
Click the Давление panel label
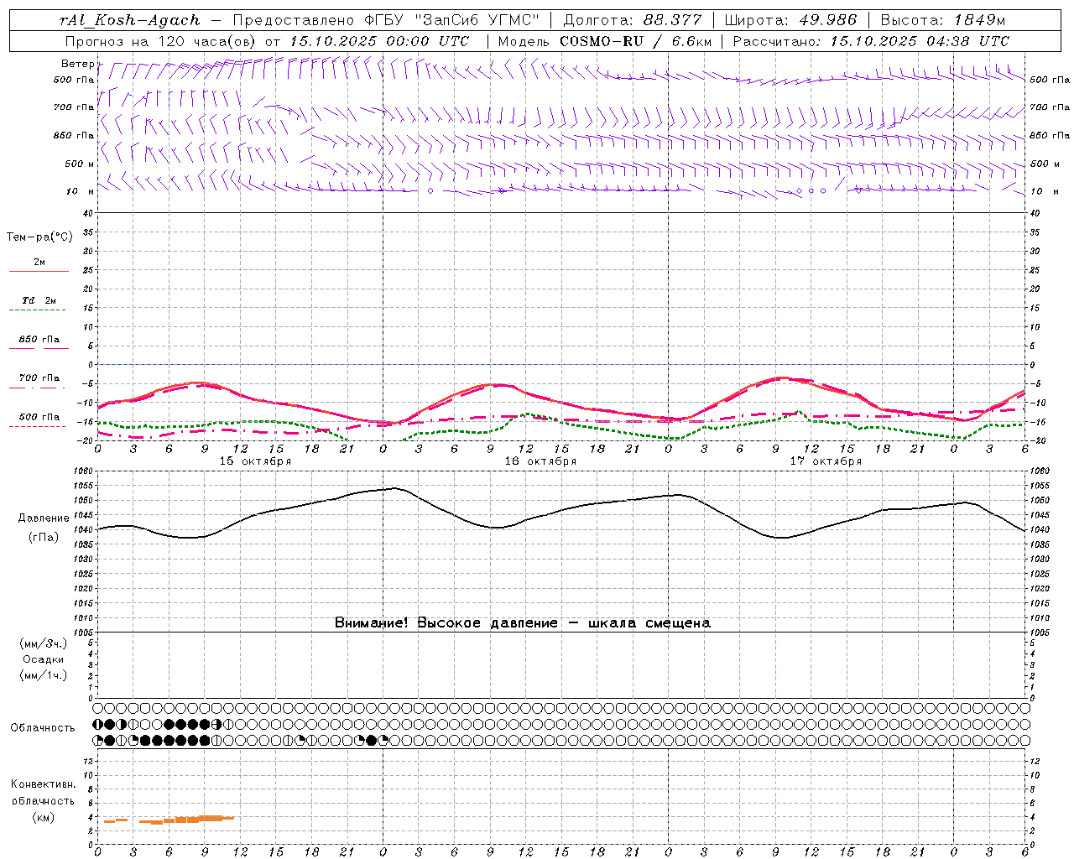(43, 518)
